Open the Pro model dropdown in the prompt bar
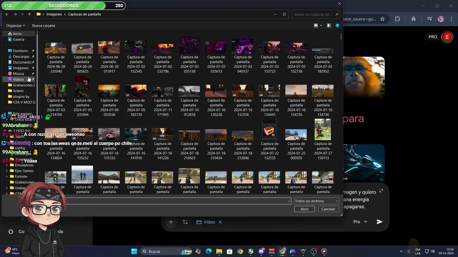The height and width of the screenshot is (257, 458). tap(360, 222)
